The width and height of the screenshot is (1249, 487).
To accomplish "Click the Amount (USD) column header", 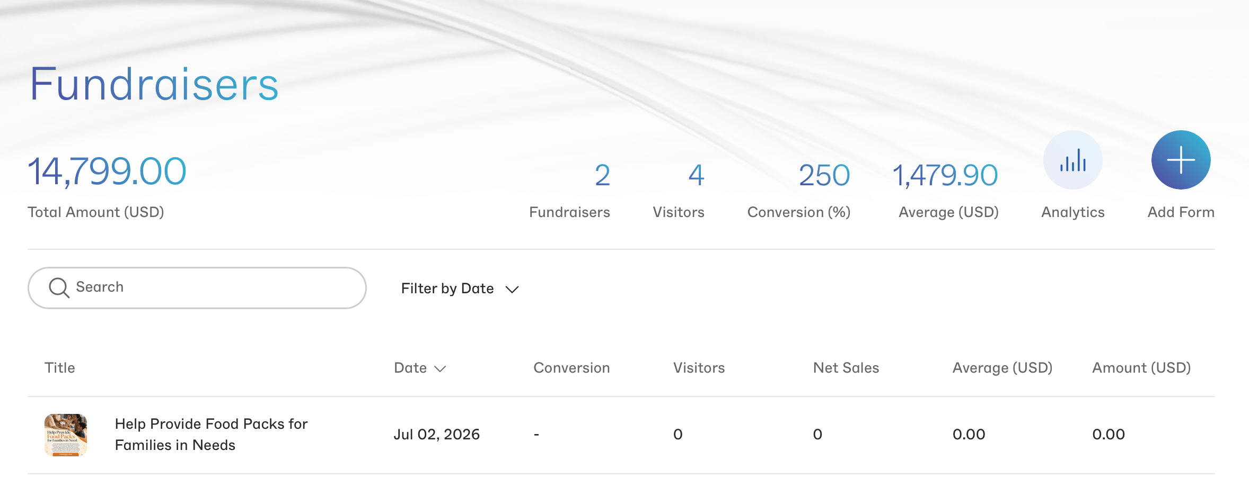I will coord(1141,368).
